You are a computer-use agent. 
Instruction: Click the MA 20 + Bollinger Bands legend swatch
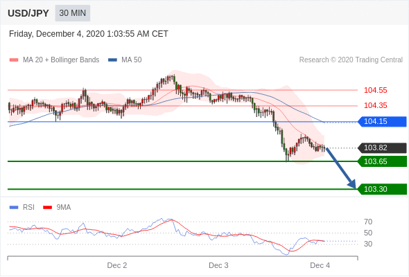point(14,60)
